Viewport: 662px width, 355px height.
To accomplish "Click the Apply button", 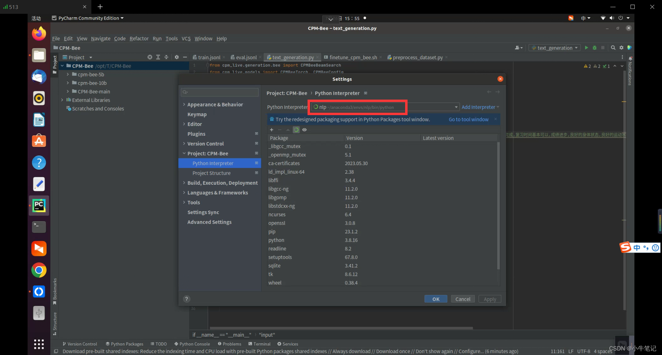I will coord(490,299).
